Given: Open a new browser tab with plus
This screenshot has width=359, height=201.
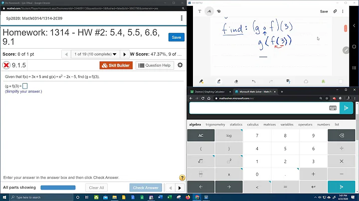Looking at the screenshot, I should (x=282, y=92).
